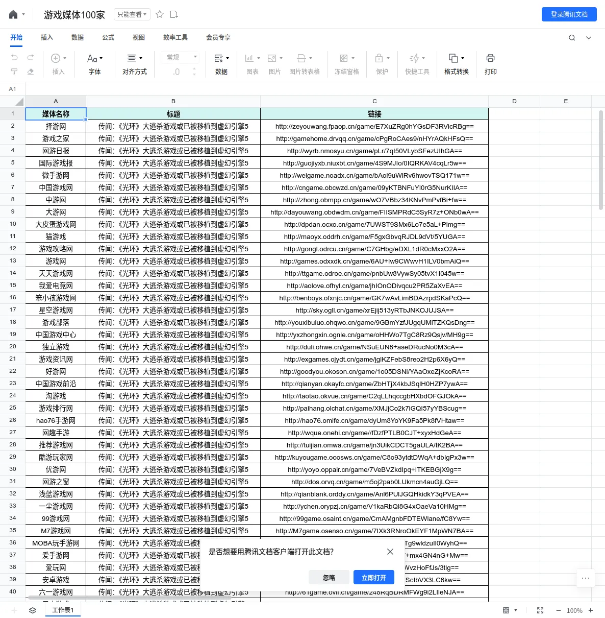Click the home icon in title bar
The width and height of the screenshot is (605, 618).
13,14
